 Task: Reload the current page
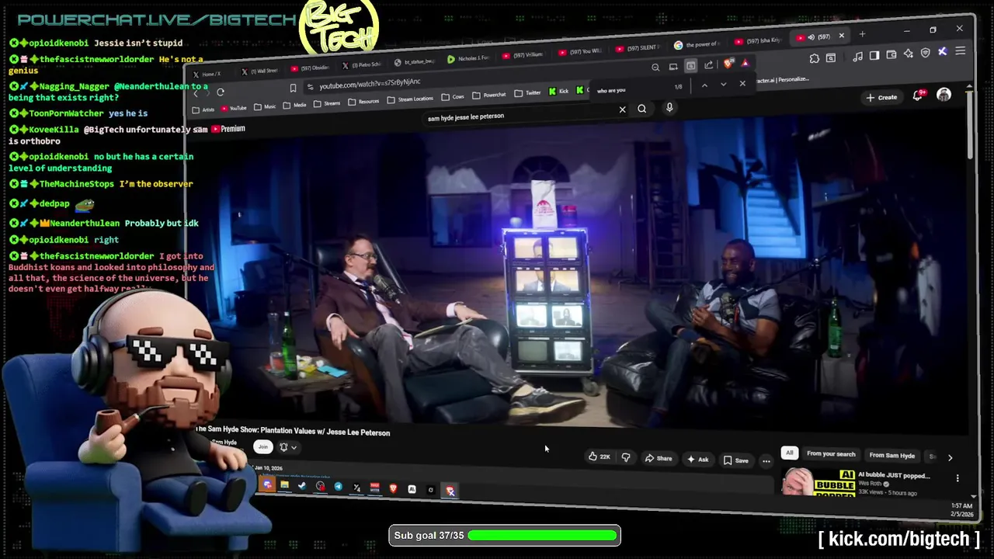tap(221, 92)
